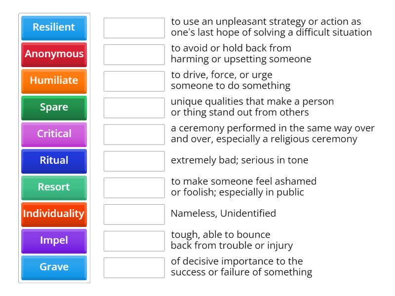395x296 pixels.
Task: Click the blank beside the ashamed-in-public definition
Action: click(x=134, y=187)
